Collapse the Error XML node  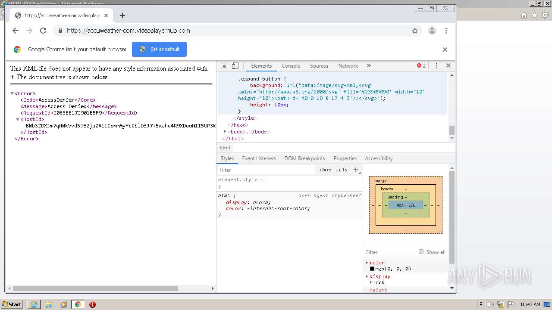(12, 93)
